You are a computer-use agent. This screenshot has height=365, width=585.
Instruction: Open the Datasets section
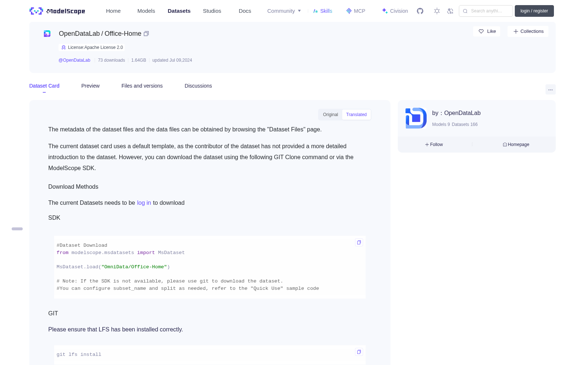click(179, 11)
